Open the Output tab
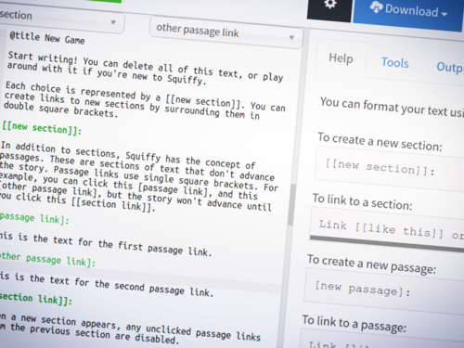The image size is (464, 348). pyautogui.click(x=450, y=68)
